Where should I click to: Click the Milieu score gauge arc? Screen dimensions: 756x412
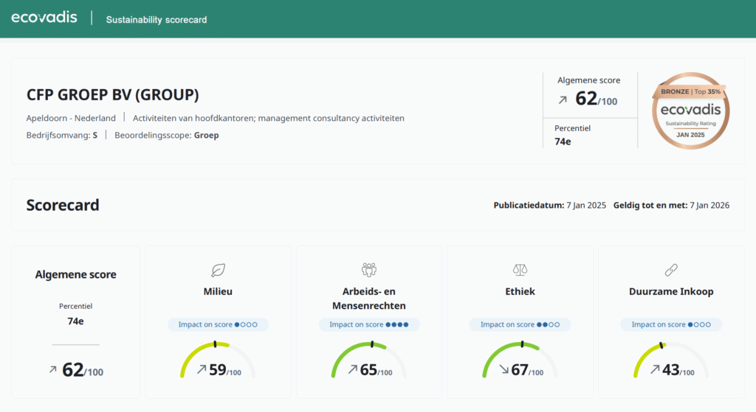pos(218,360)
